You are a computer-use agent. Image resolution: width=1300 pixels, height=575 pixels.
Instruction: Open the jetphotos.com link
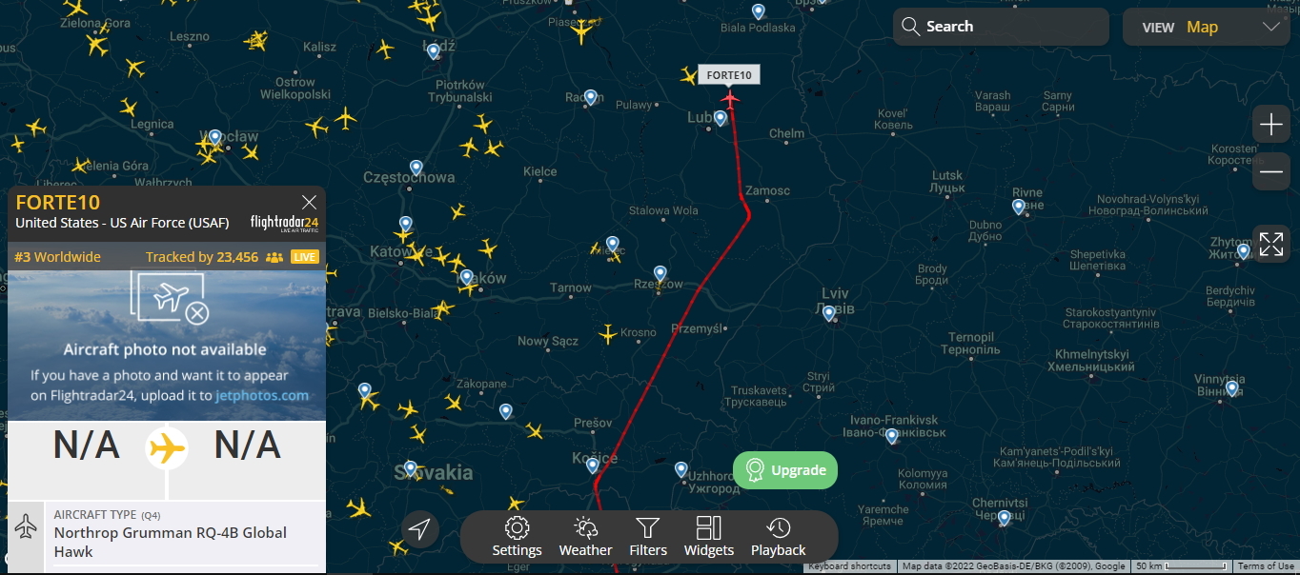click(x=261, y=395)
